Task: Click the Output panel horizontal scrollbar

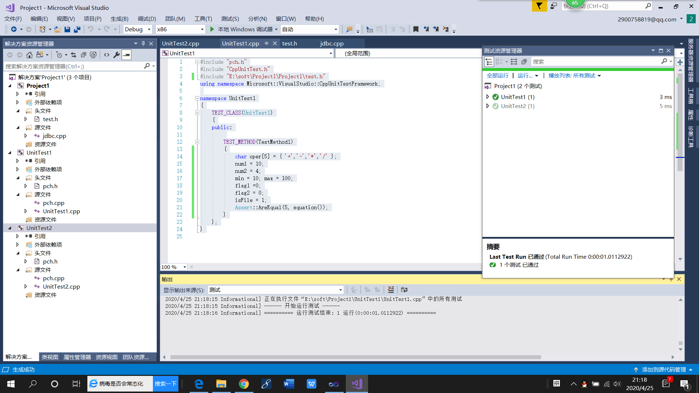Action: tap(355, 357)
